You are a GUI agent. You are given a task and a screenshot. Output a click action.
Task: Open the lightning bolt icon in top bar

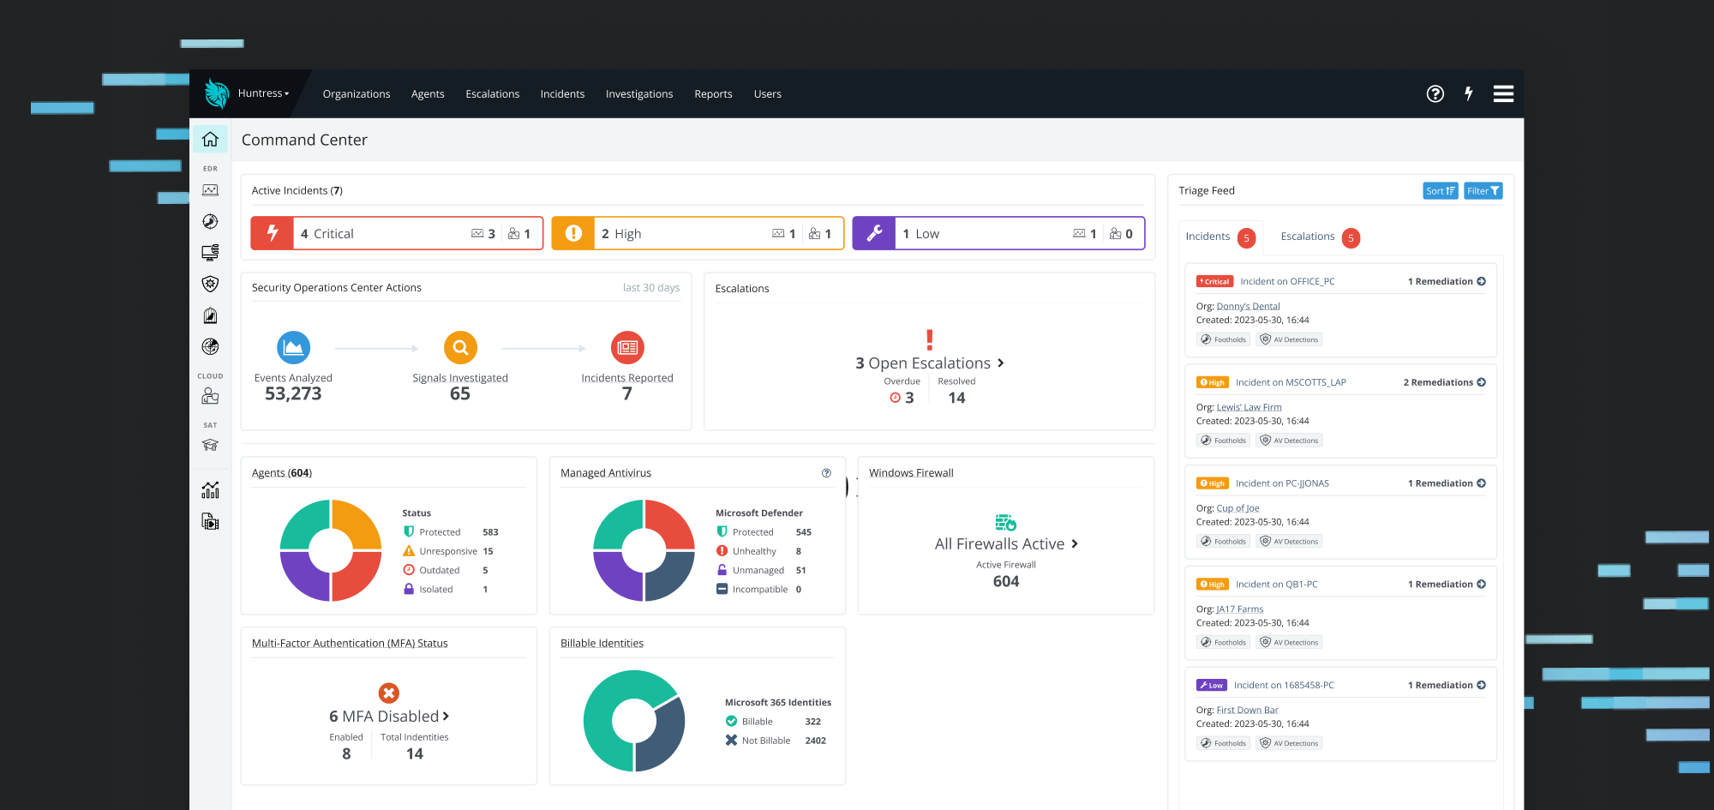[x=1469, y=94]
